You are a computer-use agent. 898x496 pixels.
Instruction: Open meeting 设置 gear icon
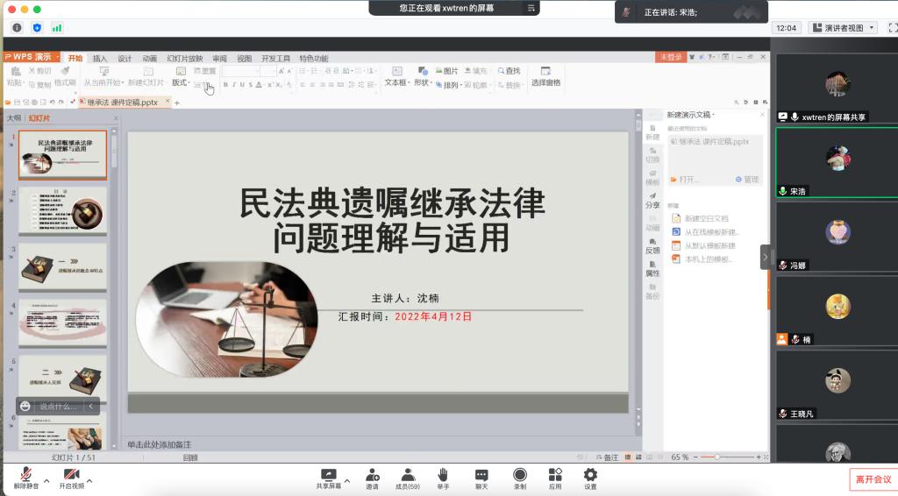tap(590, 476)
